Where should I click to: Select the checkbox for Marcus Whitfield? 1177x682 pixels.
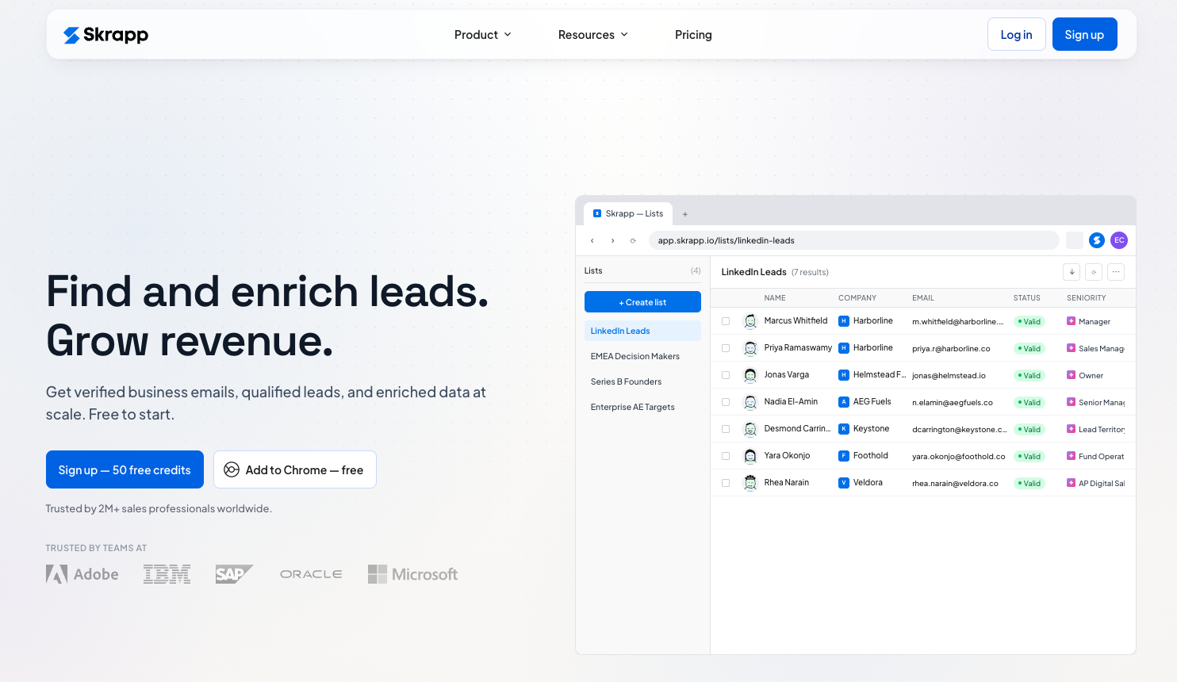coord(726,321)
